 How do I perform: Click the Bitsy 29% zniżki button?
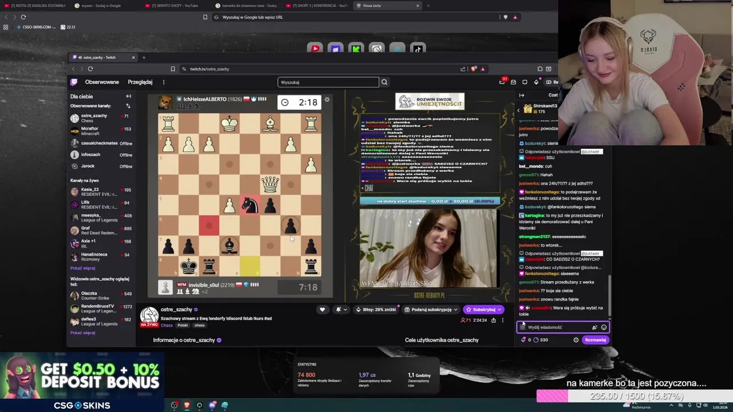(376, 310)
